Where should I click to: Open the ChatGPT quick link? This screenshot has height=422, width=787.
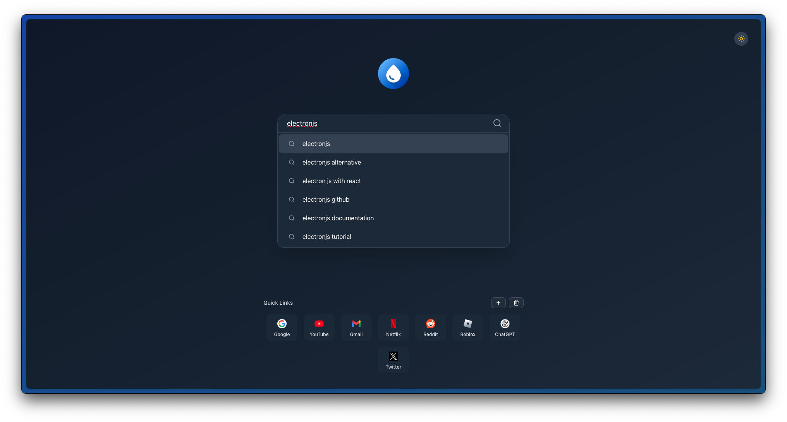pyautogui.click(x=505, y=328)
